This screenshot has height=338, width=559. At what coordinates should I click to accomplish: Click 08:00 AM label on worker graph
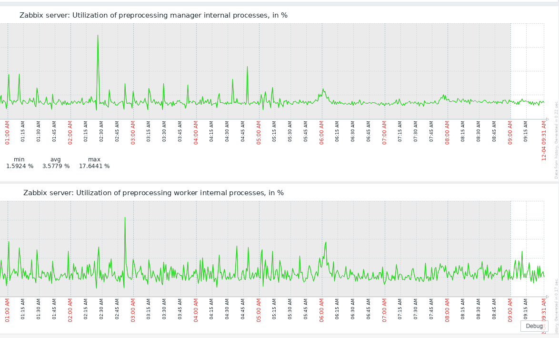[x=447, y=310]
